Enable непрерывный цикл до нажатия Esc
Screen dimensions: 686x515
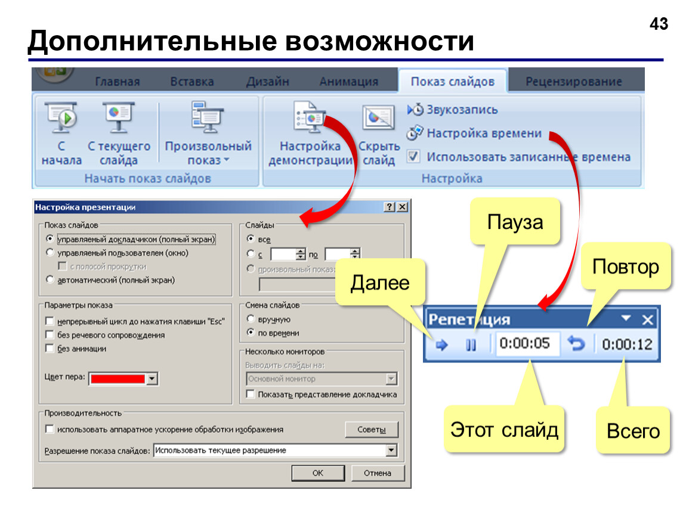pos(50,321)
